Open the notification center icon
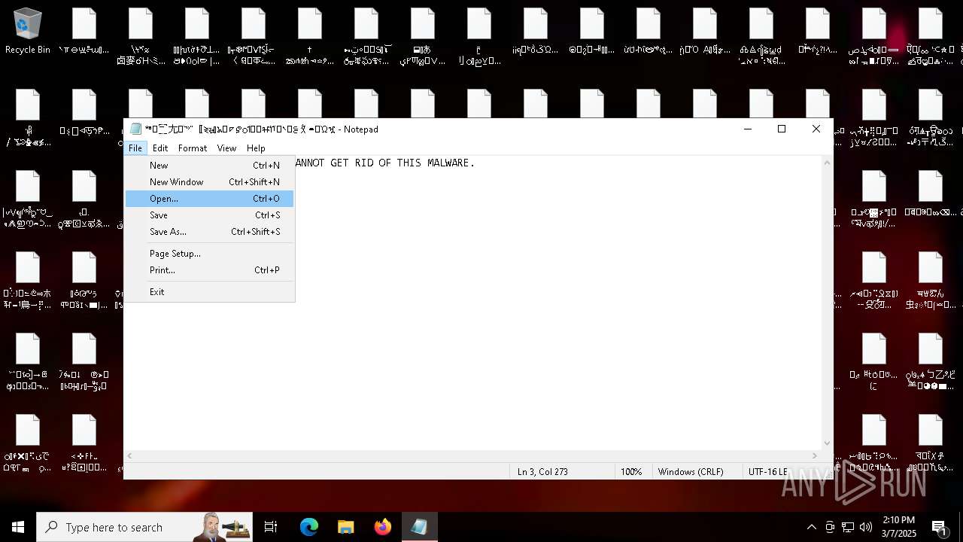The width and height of the screenshot is (963, 542). click(x=939, y=527)
